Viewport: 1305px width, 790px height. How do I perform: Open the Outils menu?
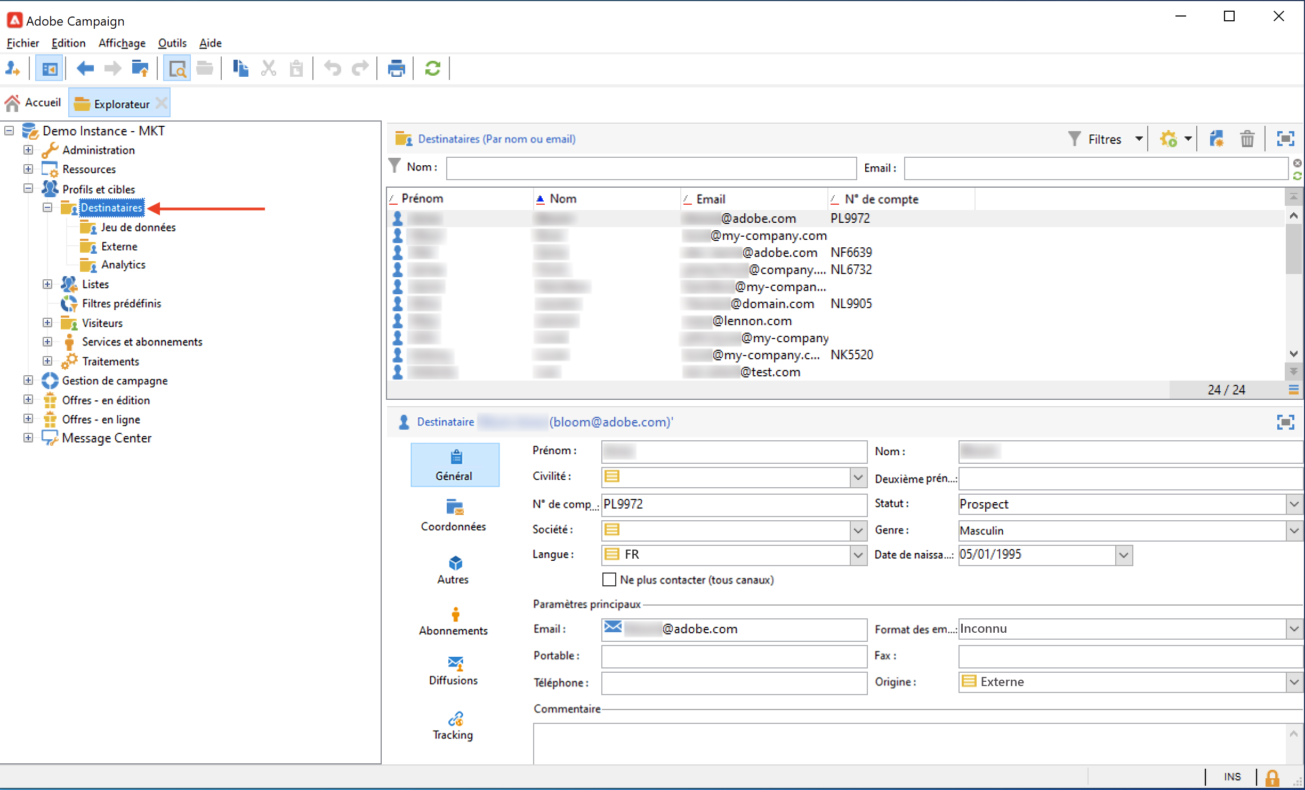[x=172, y=43]
